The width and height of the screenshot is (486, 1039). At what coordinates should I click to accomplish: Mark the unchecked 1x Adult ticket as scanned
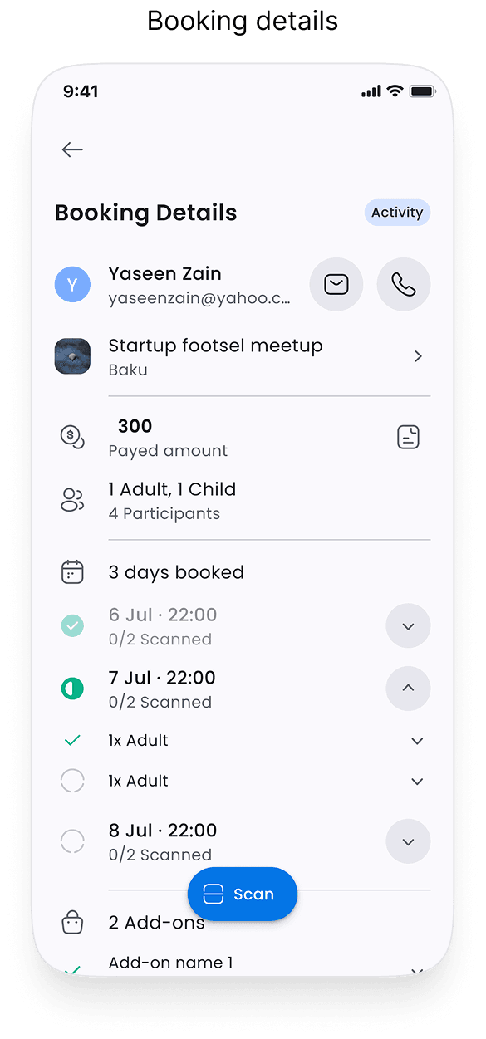(x=72, y=781)
